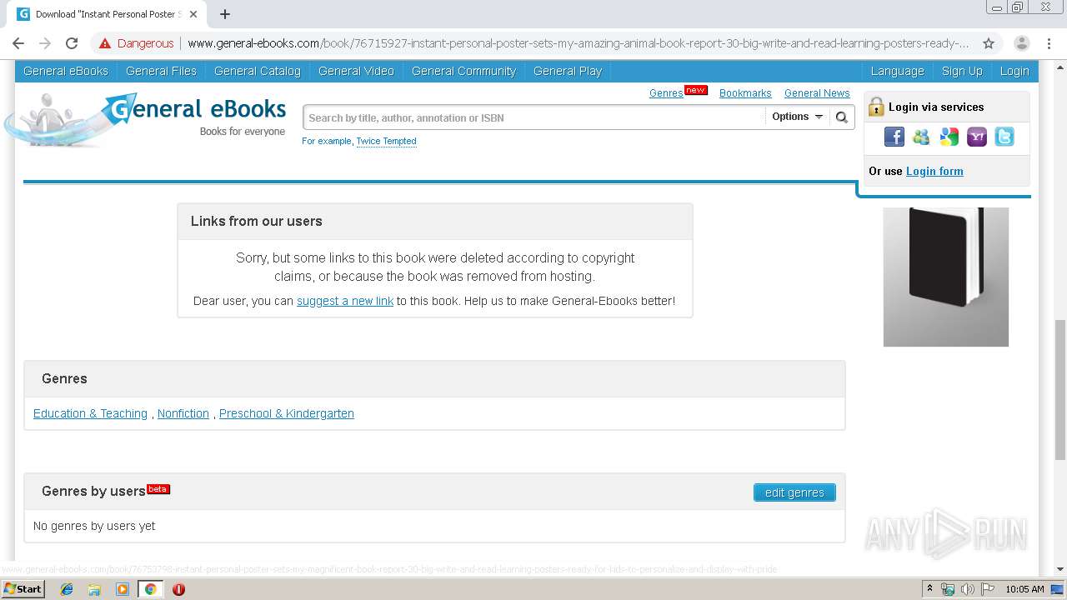Open Education & Teaching genre
Screen dimensions: 1067x600
pyautogui.click(x=90, y=413)
